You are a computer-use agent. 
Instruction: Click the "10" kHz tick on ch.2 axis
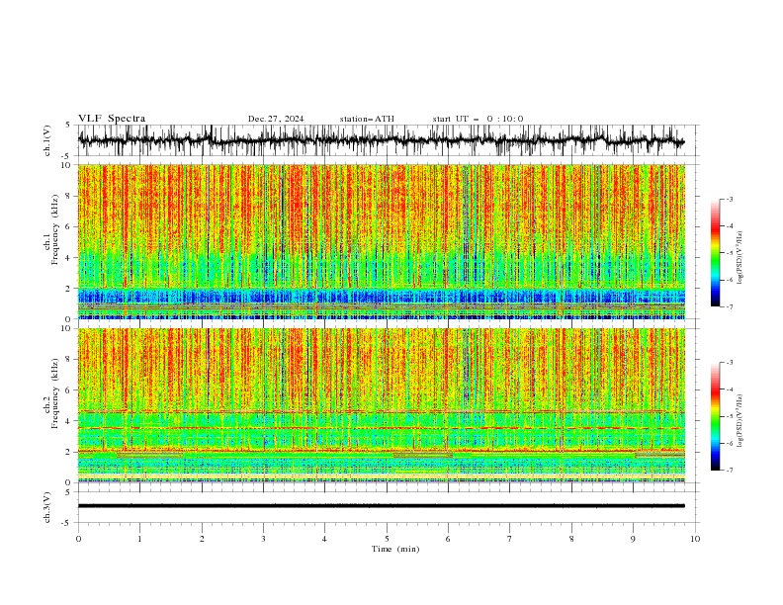(x=67, y=328)
